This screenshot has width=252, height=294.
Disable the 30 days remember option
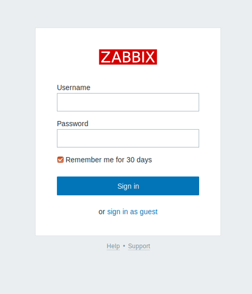[60, 160]
